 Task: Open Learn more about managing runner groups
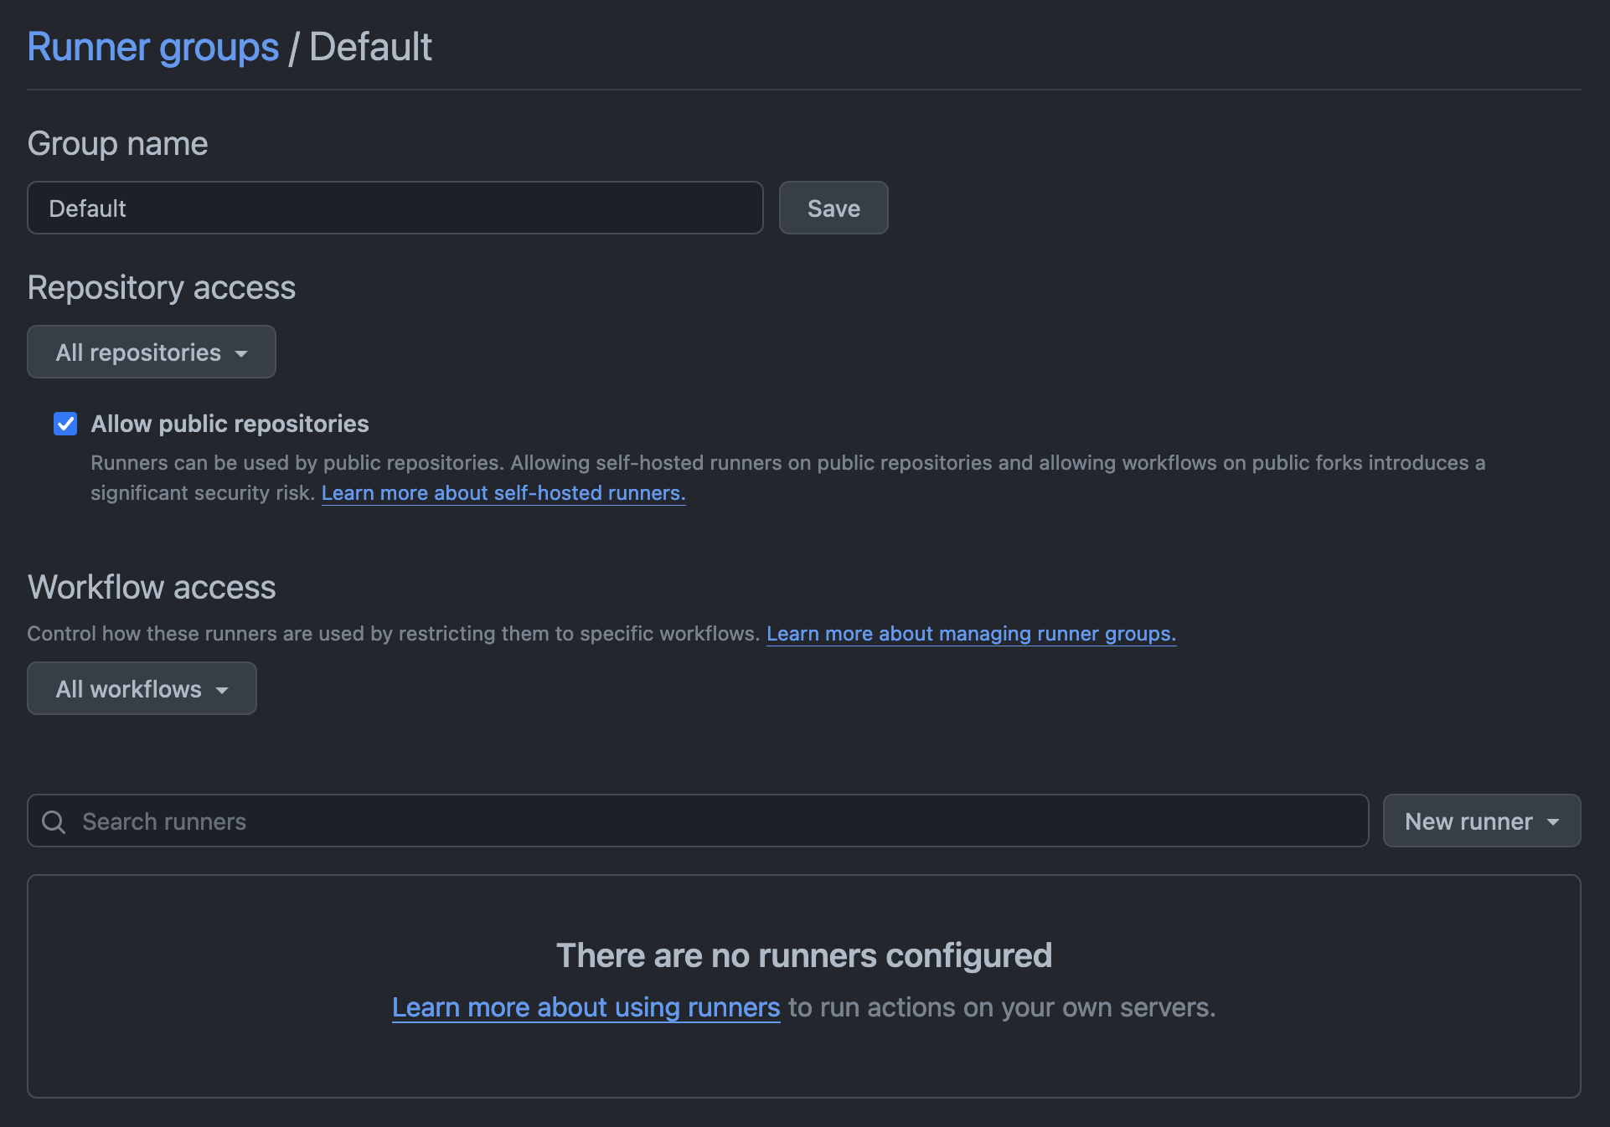(x=971, y=634)
